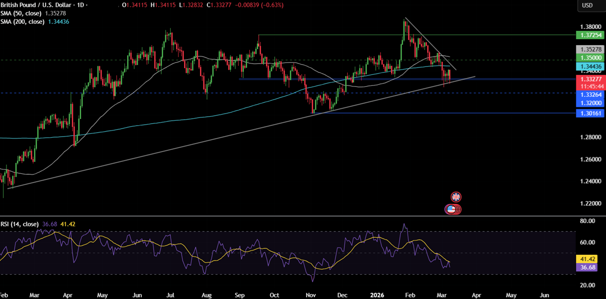
Task: Click the green 1.35000 price level label
Action: point(589,58)
